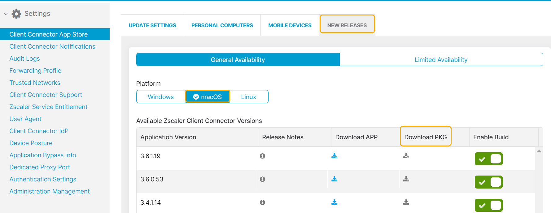Toggle Enable Build for version 3.6.1.19

488,159
